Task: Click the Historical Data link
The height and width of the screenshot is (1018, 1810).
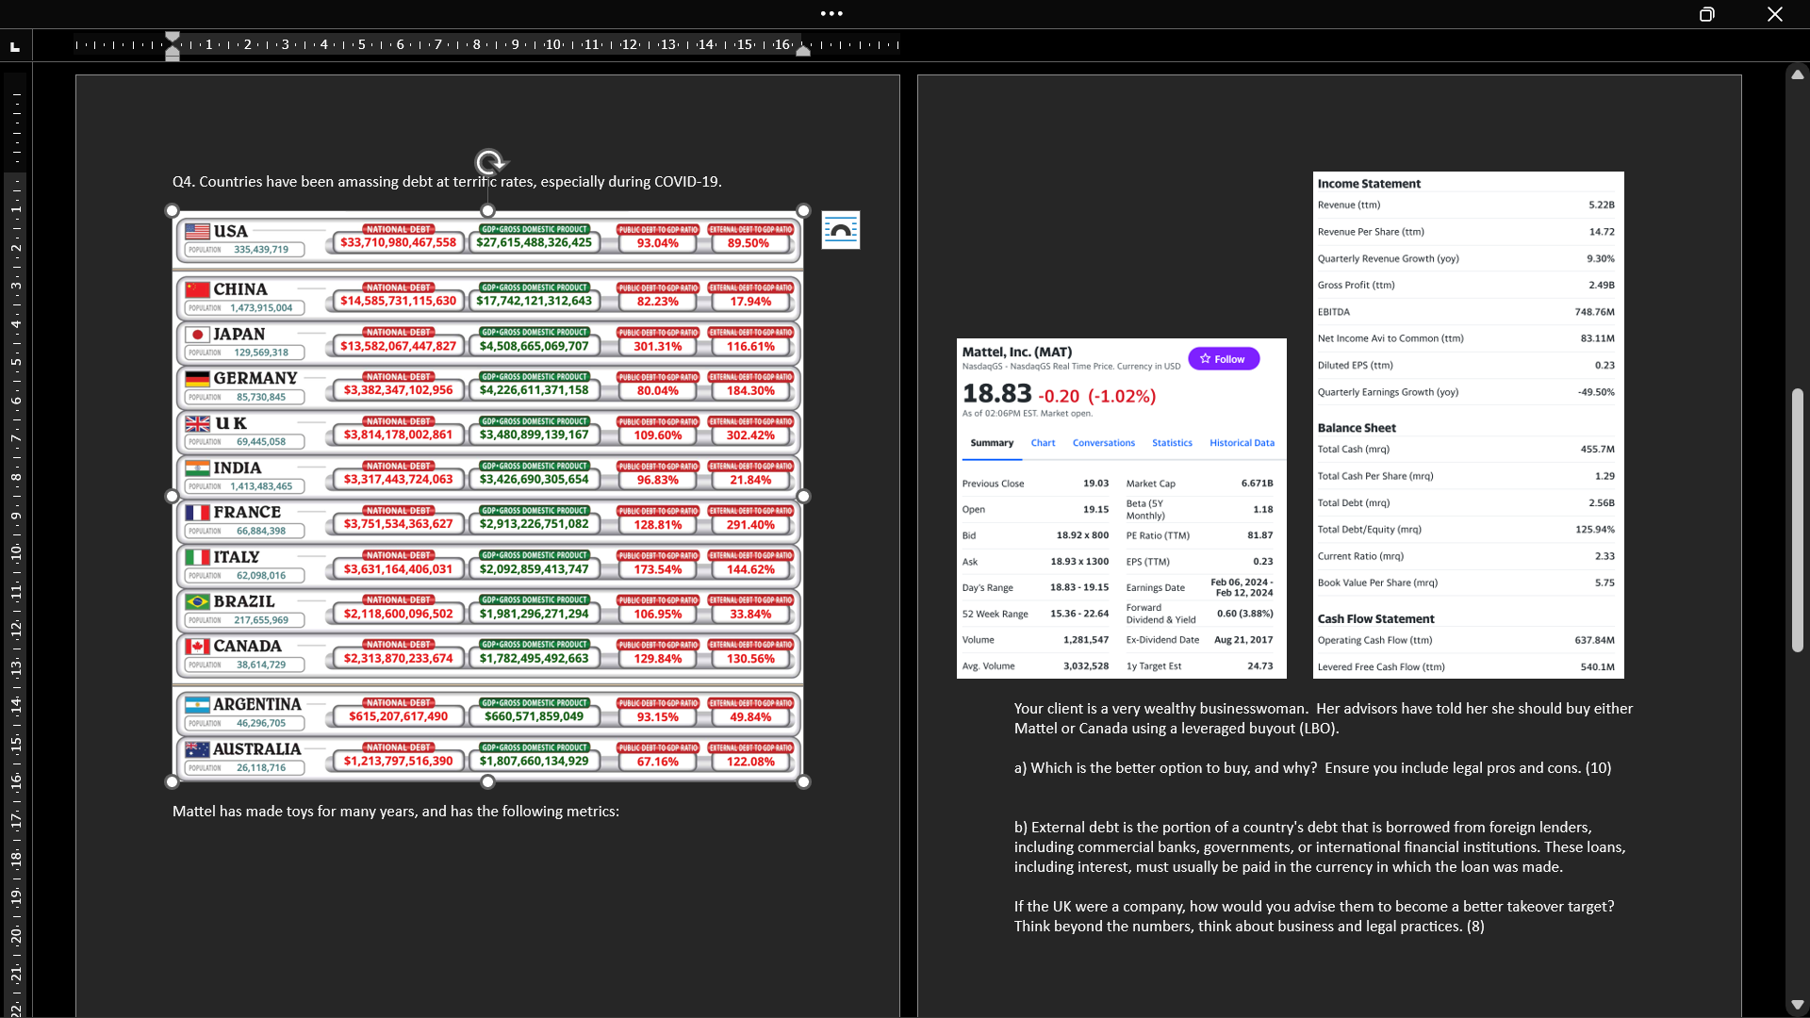Action: click(x=1242, y=443)
